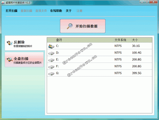159x120 pixels.
Task: Select the greyed 重新扫描 menu item
Action: pos(26,11)
